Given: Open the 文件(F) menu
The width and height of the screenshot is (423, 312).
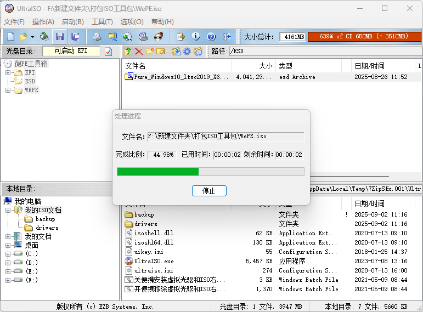Looking at the screenshot, I should click(x=14, y=22).
